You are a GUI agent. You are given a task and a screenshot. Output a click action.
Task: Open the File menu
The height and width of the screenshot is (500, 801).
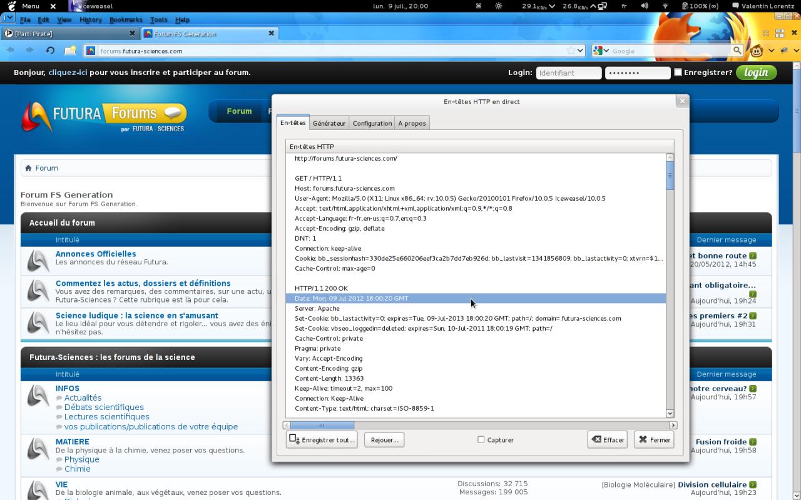[x=25, y=20]
